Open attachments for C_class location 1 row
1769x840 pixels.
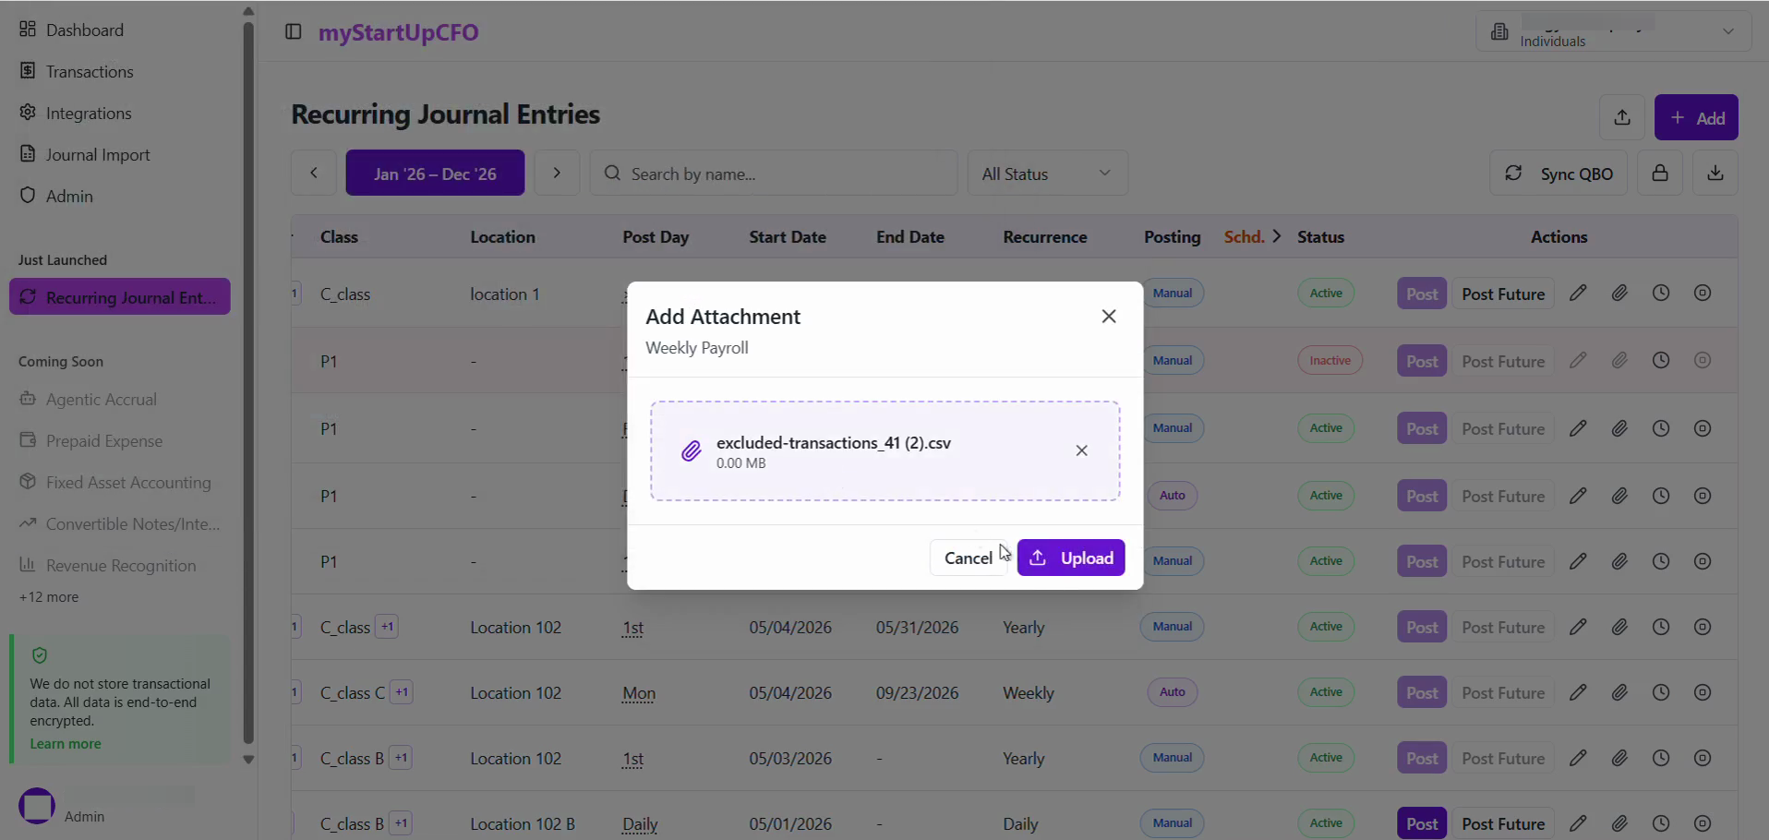pos(1619,294)
